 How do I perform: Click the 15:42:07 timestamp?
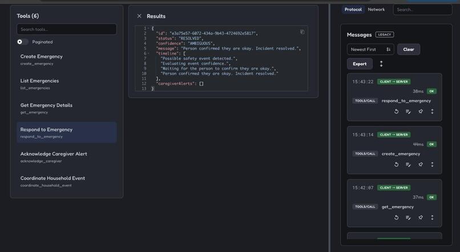tap(363, 188)
